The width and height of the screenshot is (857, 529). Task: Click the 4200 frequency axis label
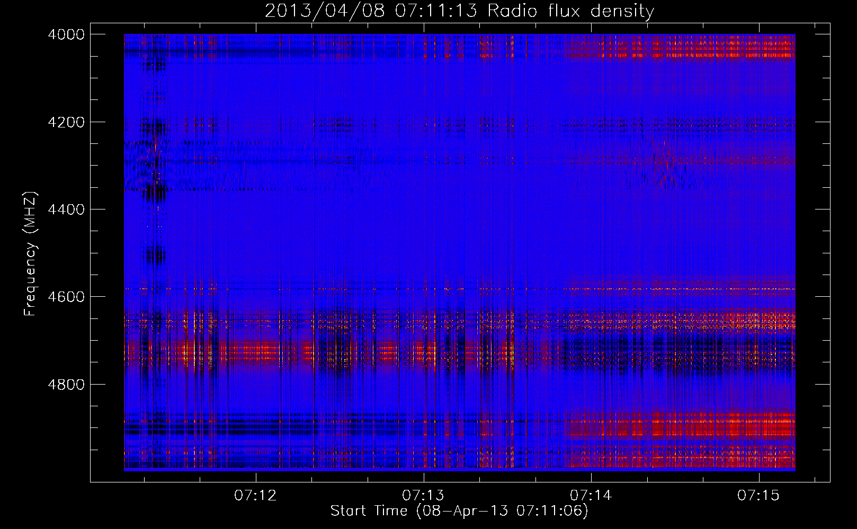[x=66, y=122]
